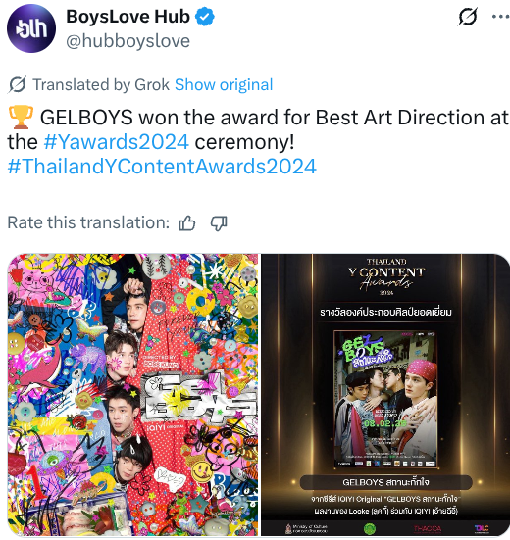Image resolution: width=510 pixels, height=540 pixels.
Task: Click the @hubboyslove handle
Action: [x=127, y=41]
